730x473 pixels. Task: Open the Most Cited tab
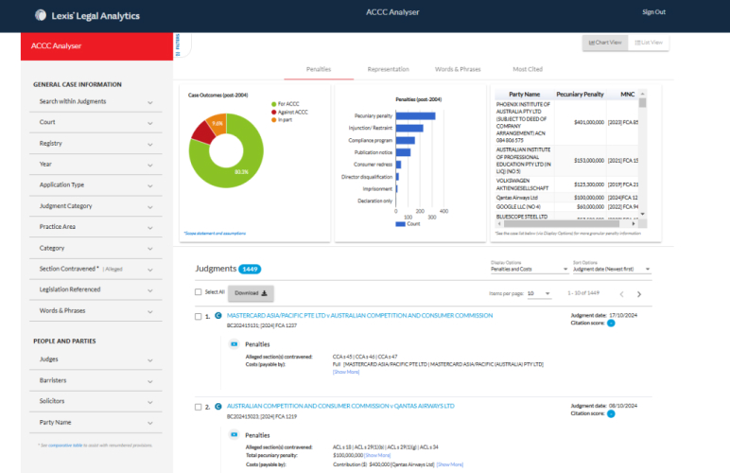528,69
